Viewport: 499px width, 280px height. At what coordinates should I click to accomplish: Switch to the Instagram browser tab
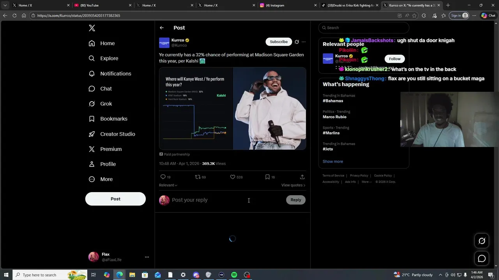coord(288,5)
